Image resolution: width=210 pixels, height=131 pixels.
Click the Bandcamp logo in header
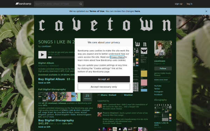point(23,4)
